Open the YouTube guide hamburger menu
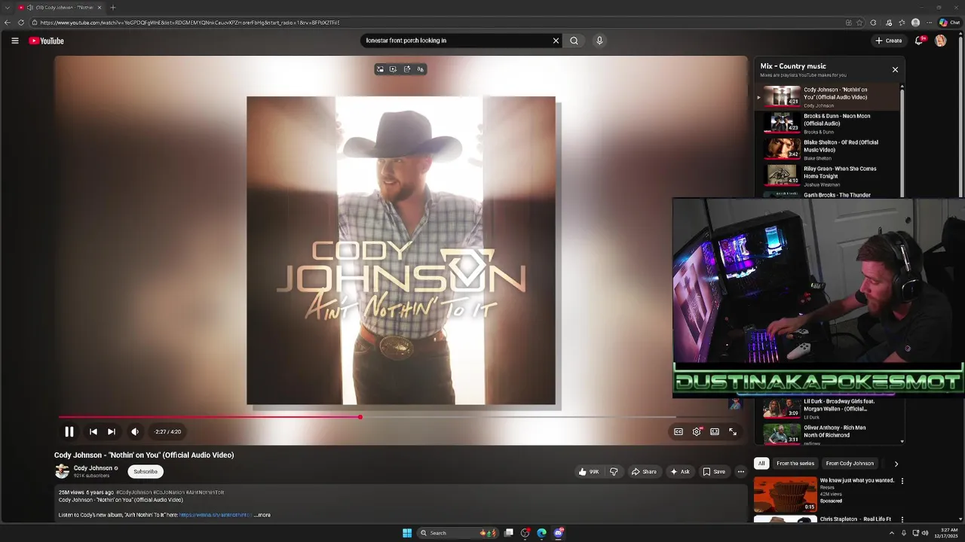 coord(14,41)
